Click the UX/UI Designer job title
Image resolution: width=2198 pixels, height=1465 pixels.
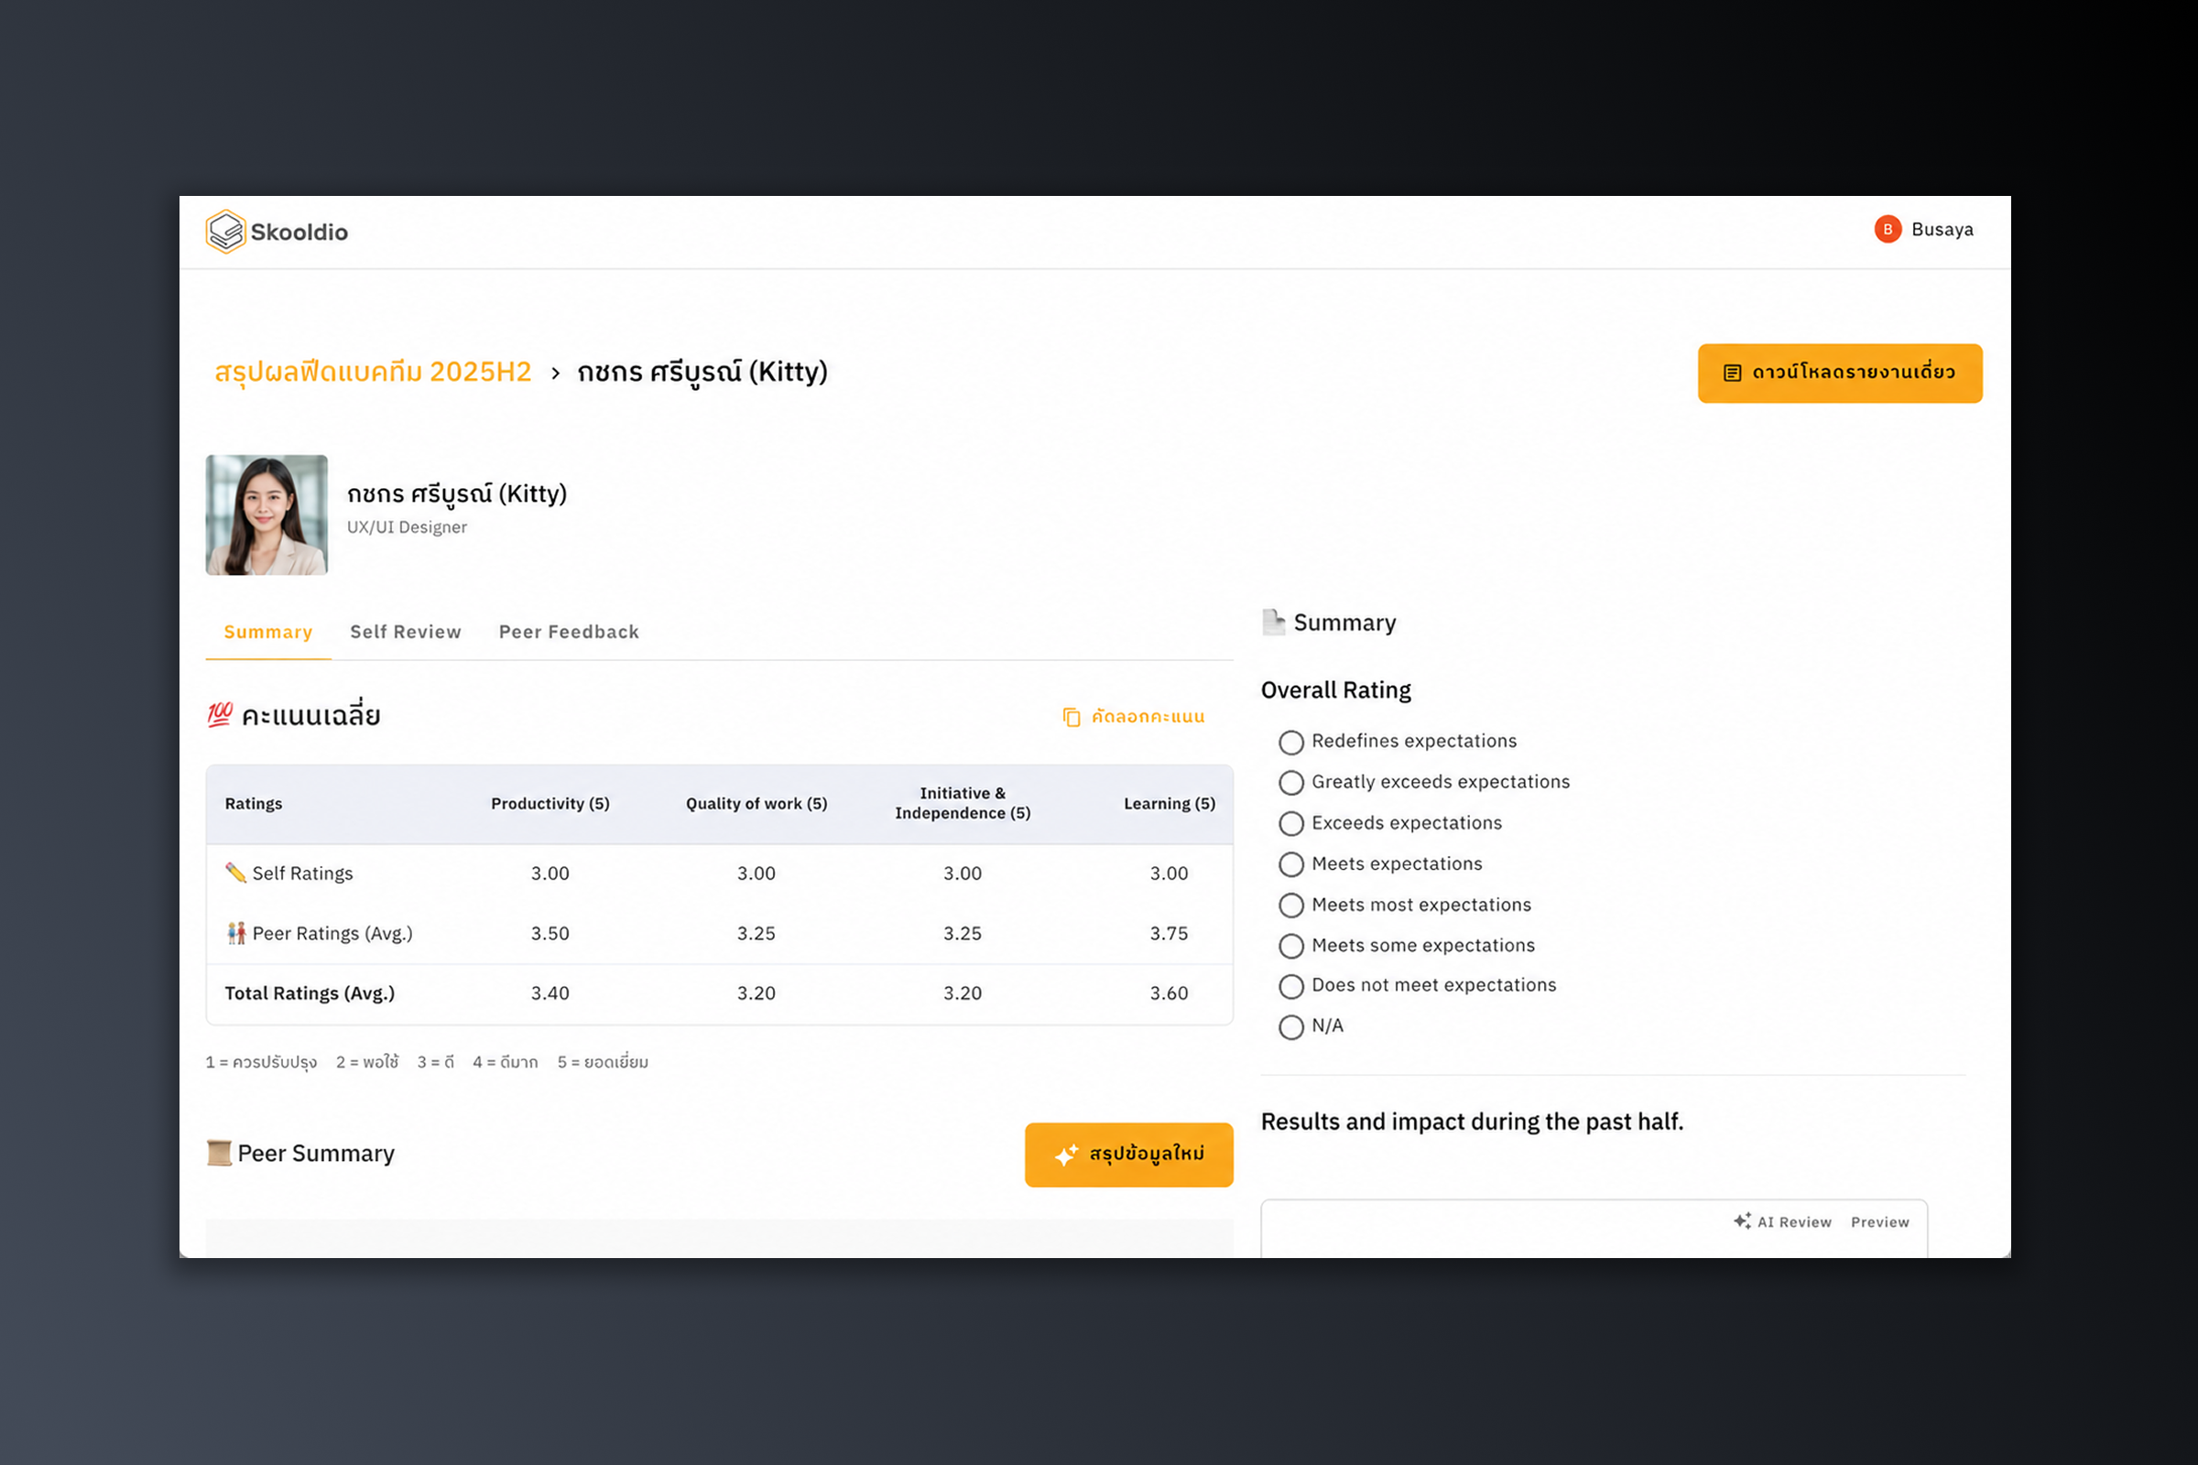[x=407, y=528]
